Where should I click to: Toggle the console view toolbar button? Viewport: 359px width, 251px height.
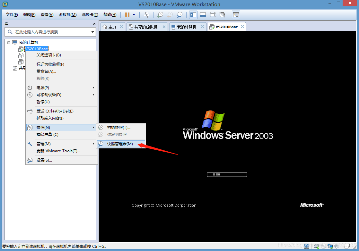pyautogui.click(x=236, y=15)
